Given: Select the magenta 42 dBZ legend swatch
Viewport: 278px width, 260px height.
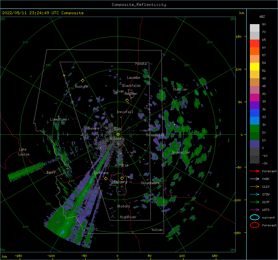Looking at the screenshot, I should point(255,97).
